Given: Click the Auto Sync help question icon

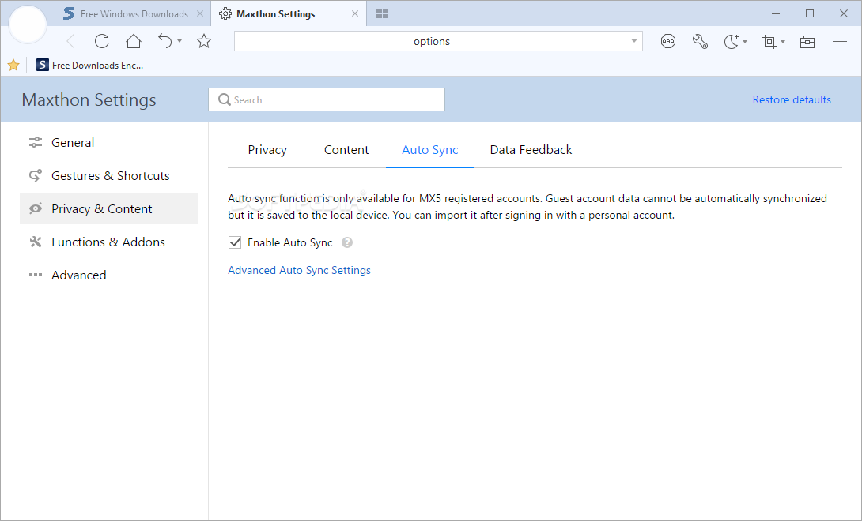Looking at the screenshot, I should coord(347,242).
